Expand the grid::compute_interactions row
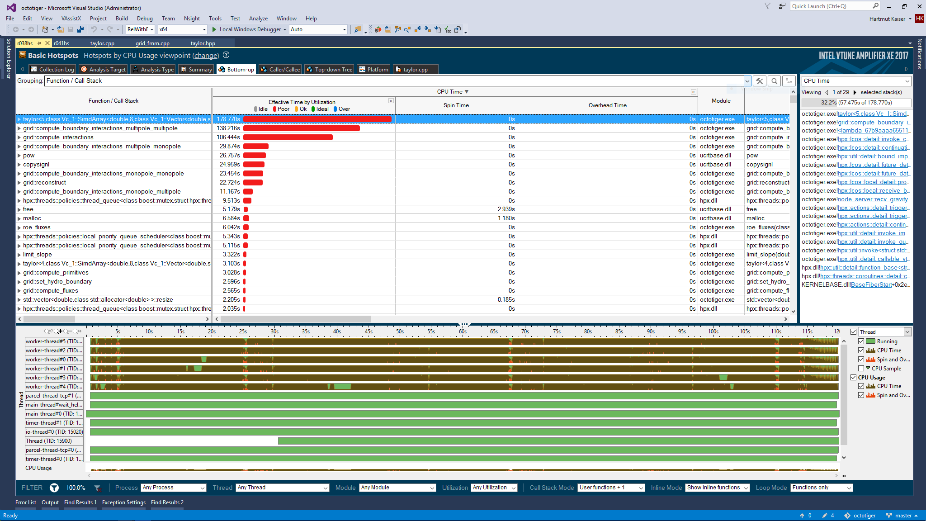Screen dimensions: 926x521 19,137
